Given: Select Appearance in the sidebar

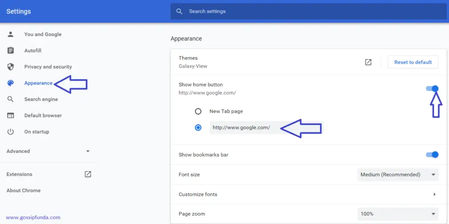Looking at the screenshot, I should pos(39,83).
